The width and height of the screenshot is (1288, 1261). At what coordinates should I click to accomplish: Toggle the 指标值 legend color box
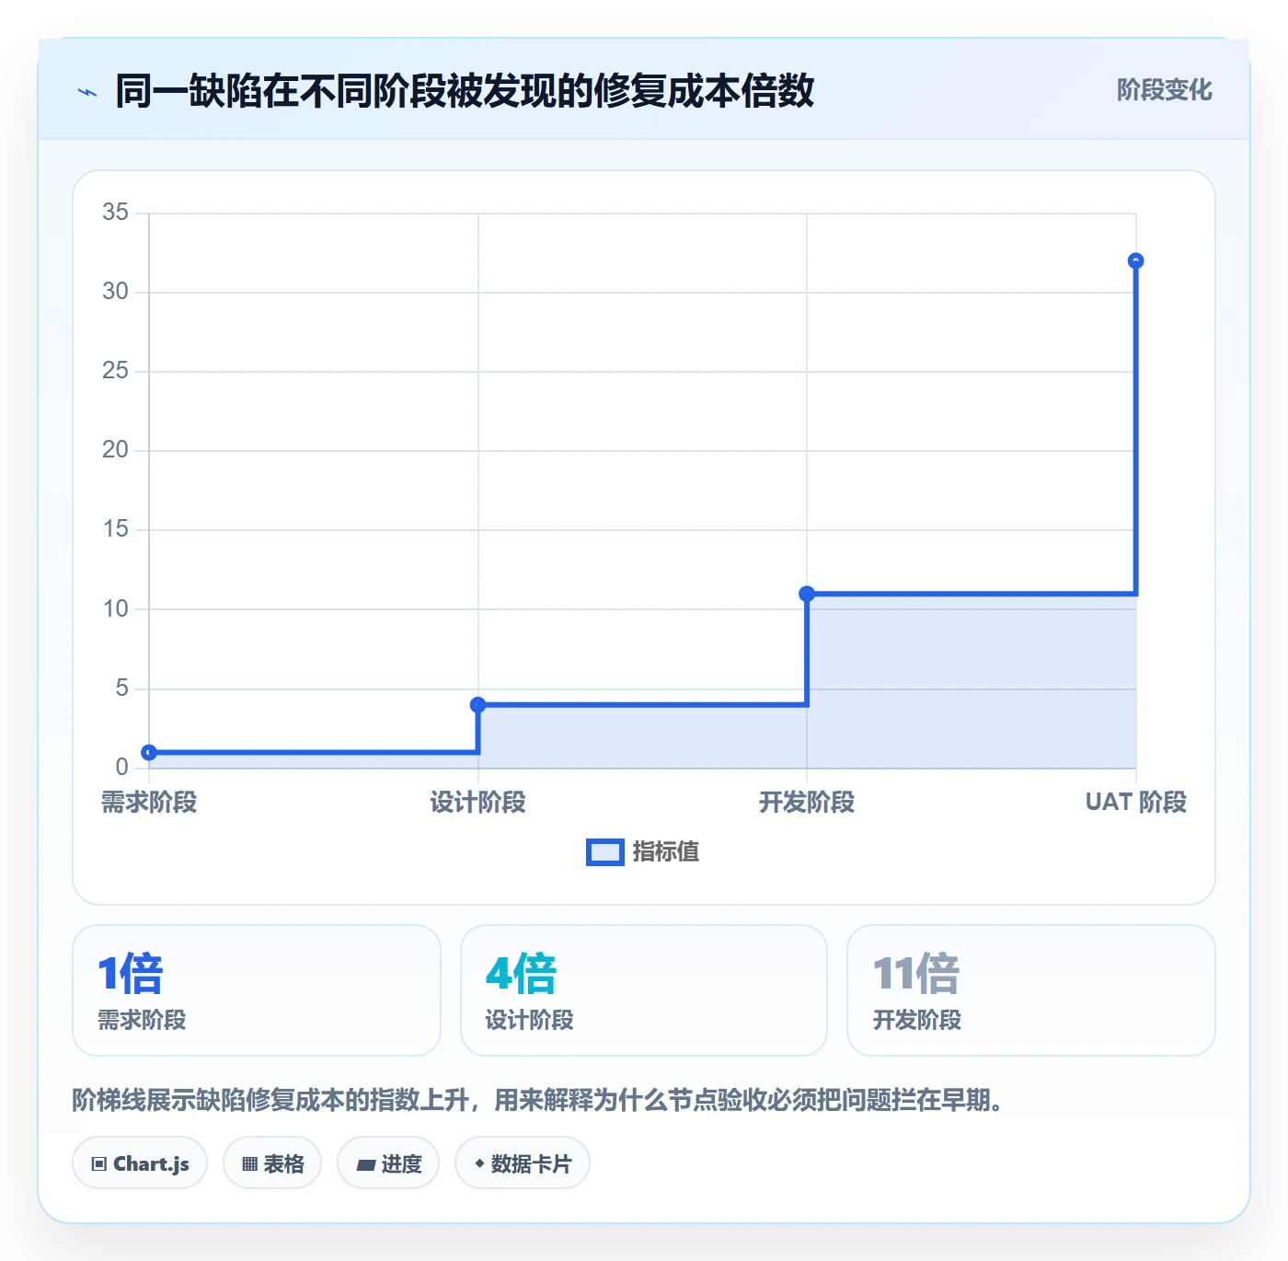tap(605, 852)
